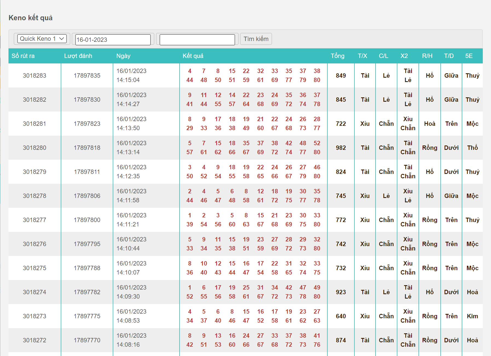Image resolution: width=491 pixels, height=356 pixels.
Task: Select draw number 3018277
Action: click(34, 220)
